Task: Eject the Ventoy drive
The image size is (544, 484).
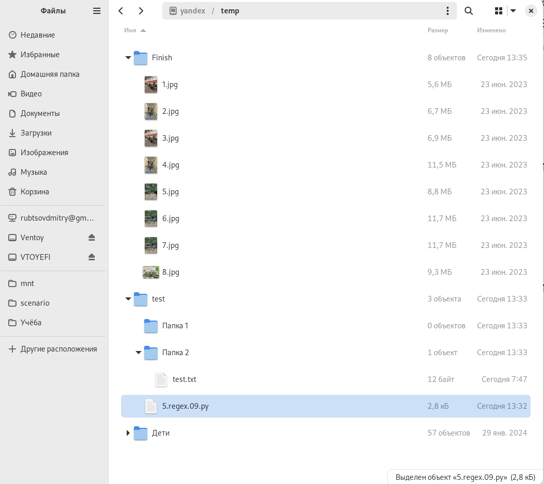Action: pyautogui.click(x=92, y=238)
